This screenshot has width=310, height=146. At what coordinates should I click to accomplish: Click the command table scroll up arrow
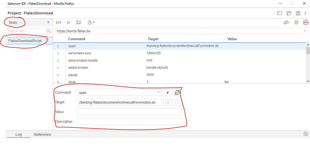coord(308,45)
